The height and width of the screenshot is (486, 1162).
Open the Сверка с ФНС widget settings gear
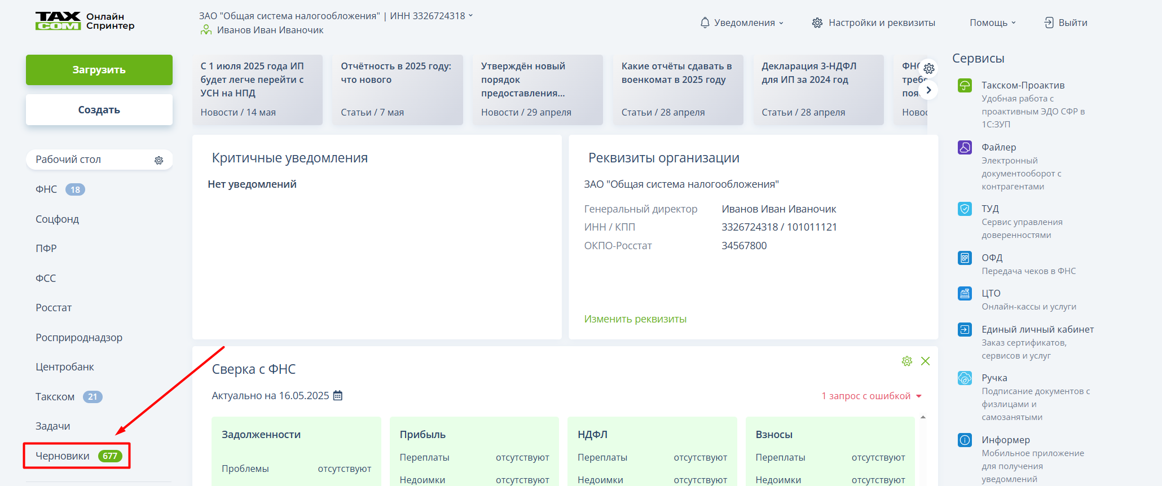click(906, 361)
